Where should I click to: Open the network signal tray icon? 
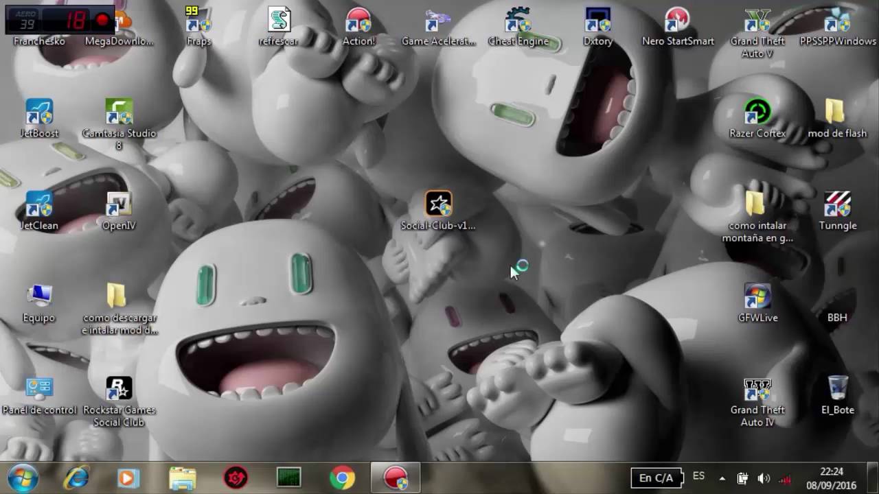coord(785,478)
